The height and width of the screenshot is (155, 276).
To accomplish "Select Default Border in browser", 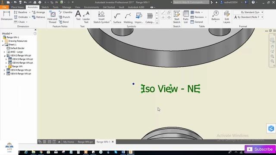I will click(17, 48).
